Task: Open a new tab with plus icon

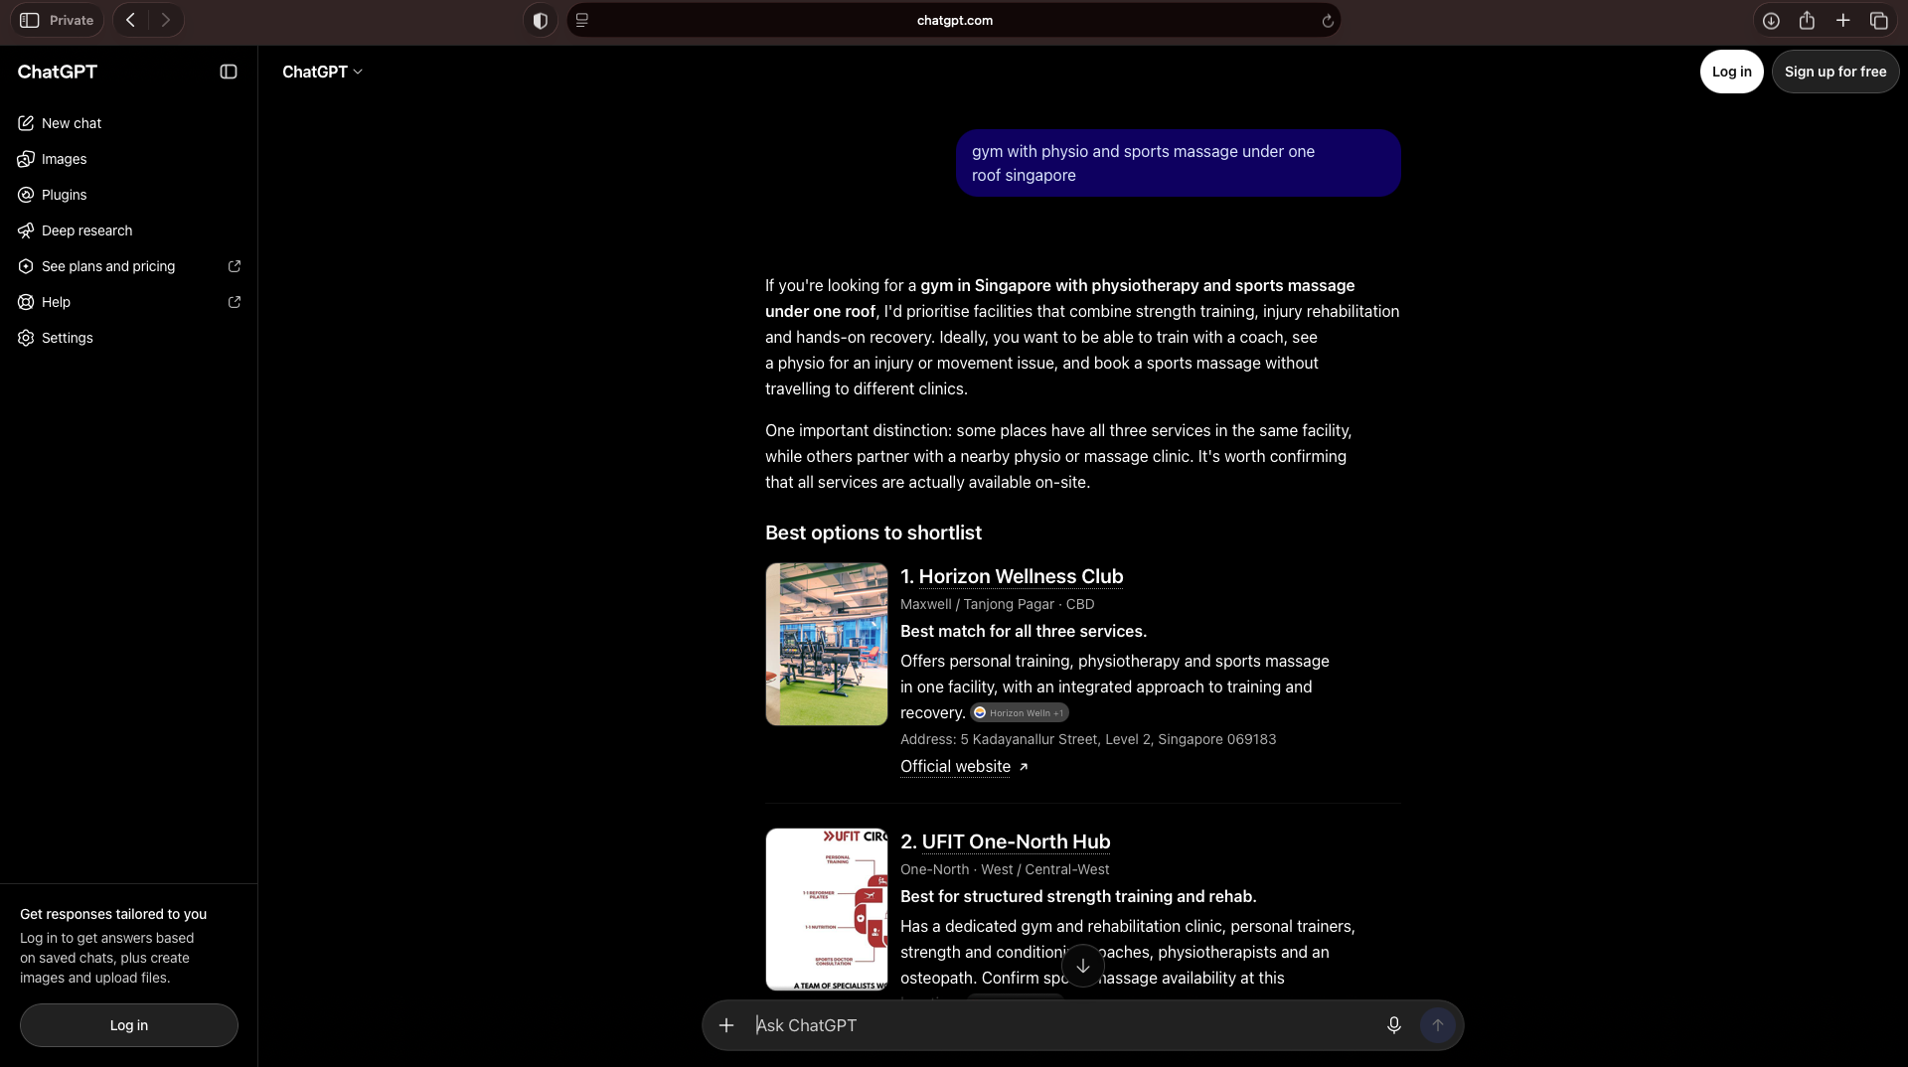Action: pos(1842,20)
